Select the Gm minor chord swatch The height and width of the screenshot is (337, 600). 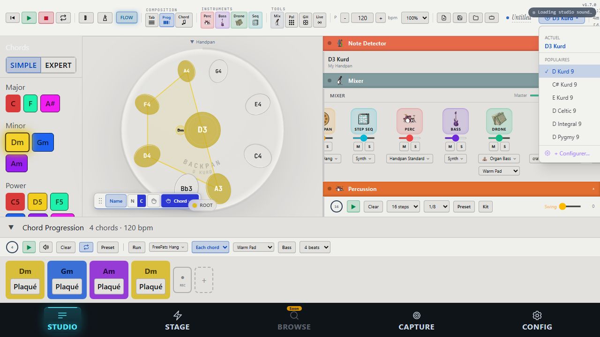click(x=43, y=142)
